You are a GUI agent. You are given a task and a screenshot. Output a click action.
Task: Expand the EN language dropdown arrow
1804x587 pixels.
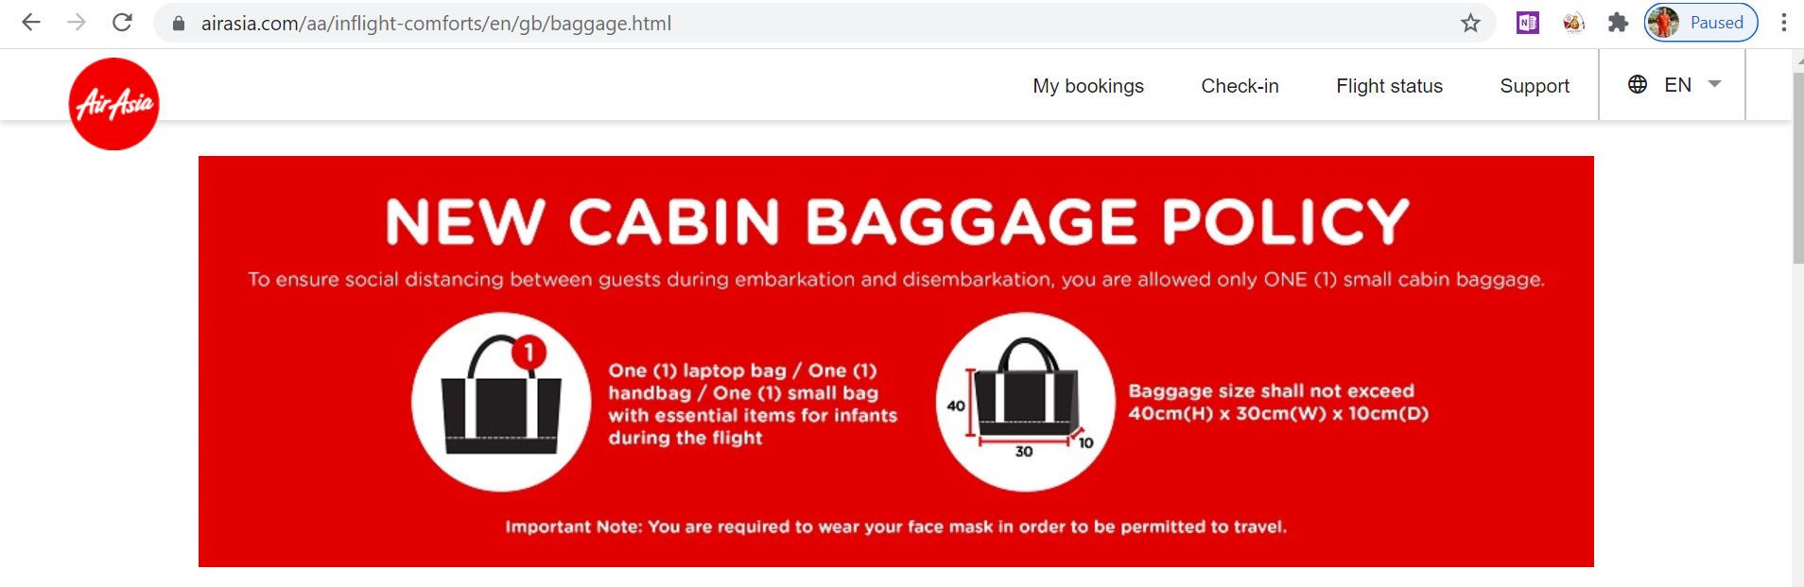point(1714,84)
